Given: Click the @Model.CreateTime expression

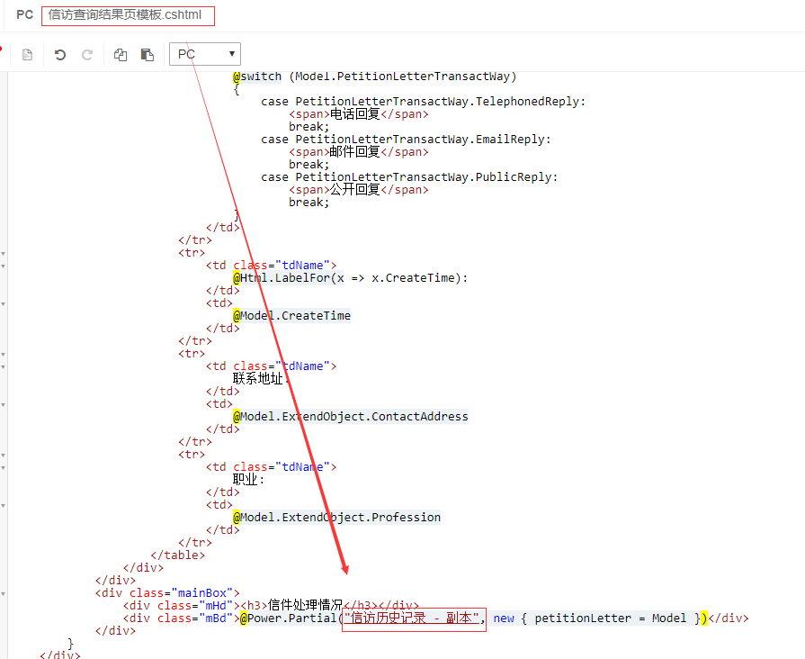Looking at the screenshot, I should (x=292, y=316).
